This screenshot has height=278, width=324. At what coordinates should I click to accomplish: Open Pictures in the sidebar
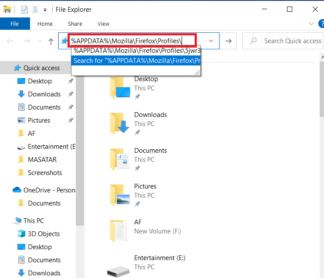pos(39,120)
